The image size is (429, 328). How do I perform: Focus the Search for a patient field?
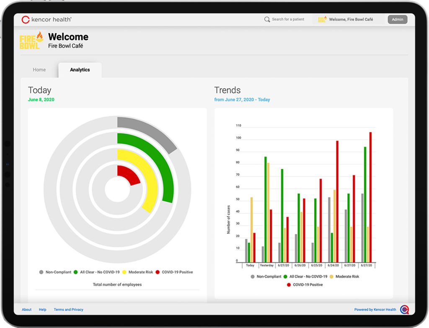pyautogui.click(x=288, y=19)
